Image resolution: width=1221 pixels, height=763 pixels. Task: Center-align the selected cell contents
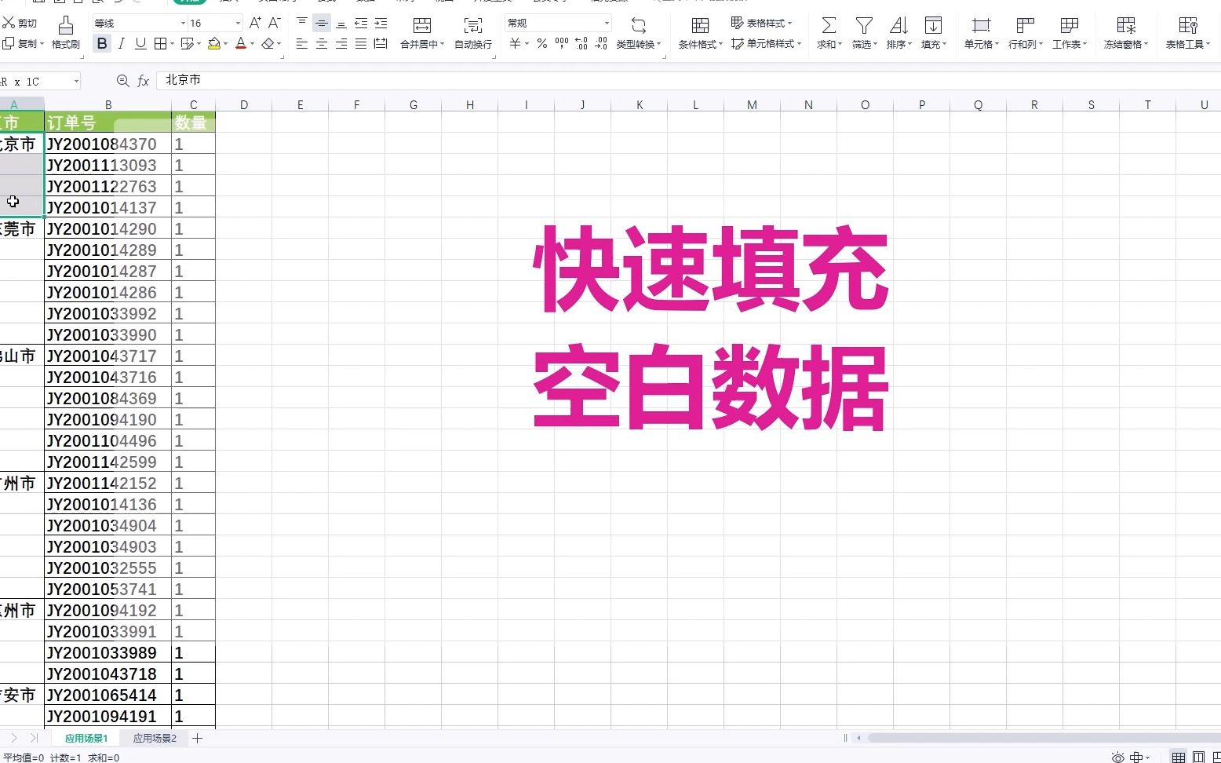pos(321,44)
